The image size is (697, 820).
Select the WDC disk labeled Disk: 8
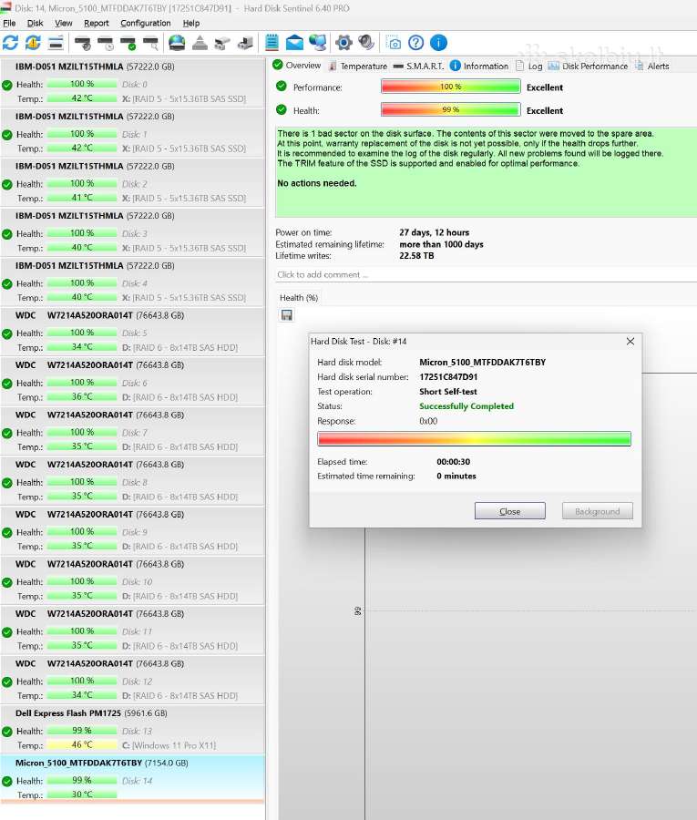[132, 480]
